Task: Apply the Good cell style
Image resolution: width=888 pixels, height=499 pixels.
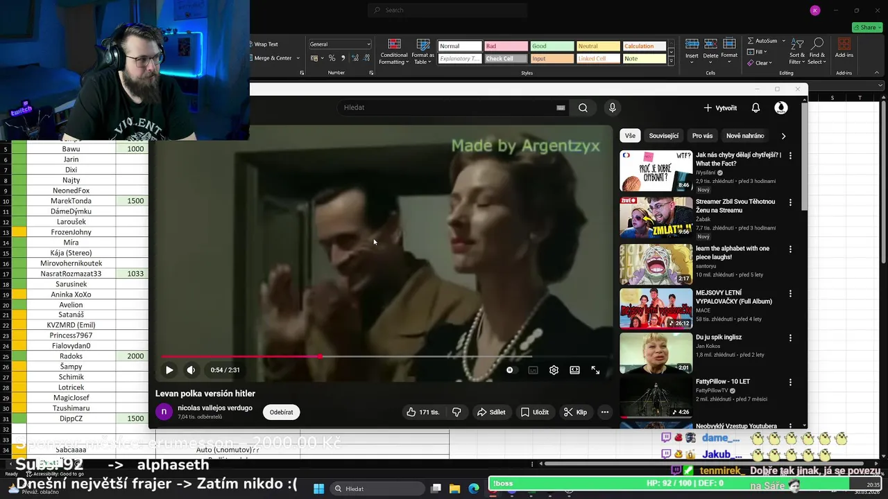Action: pos(552,46)
